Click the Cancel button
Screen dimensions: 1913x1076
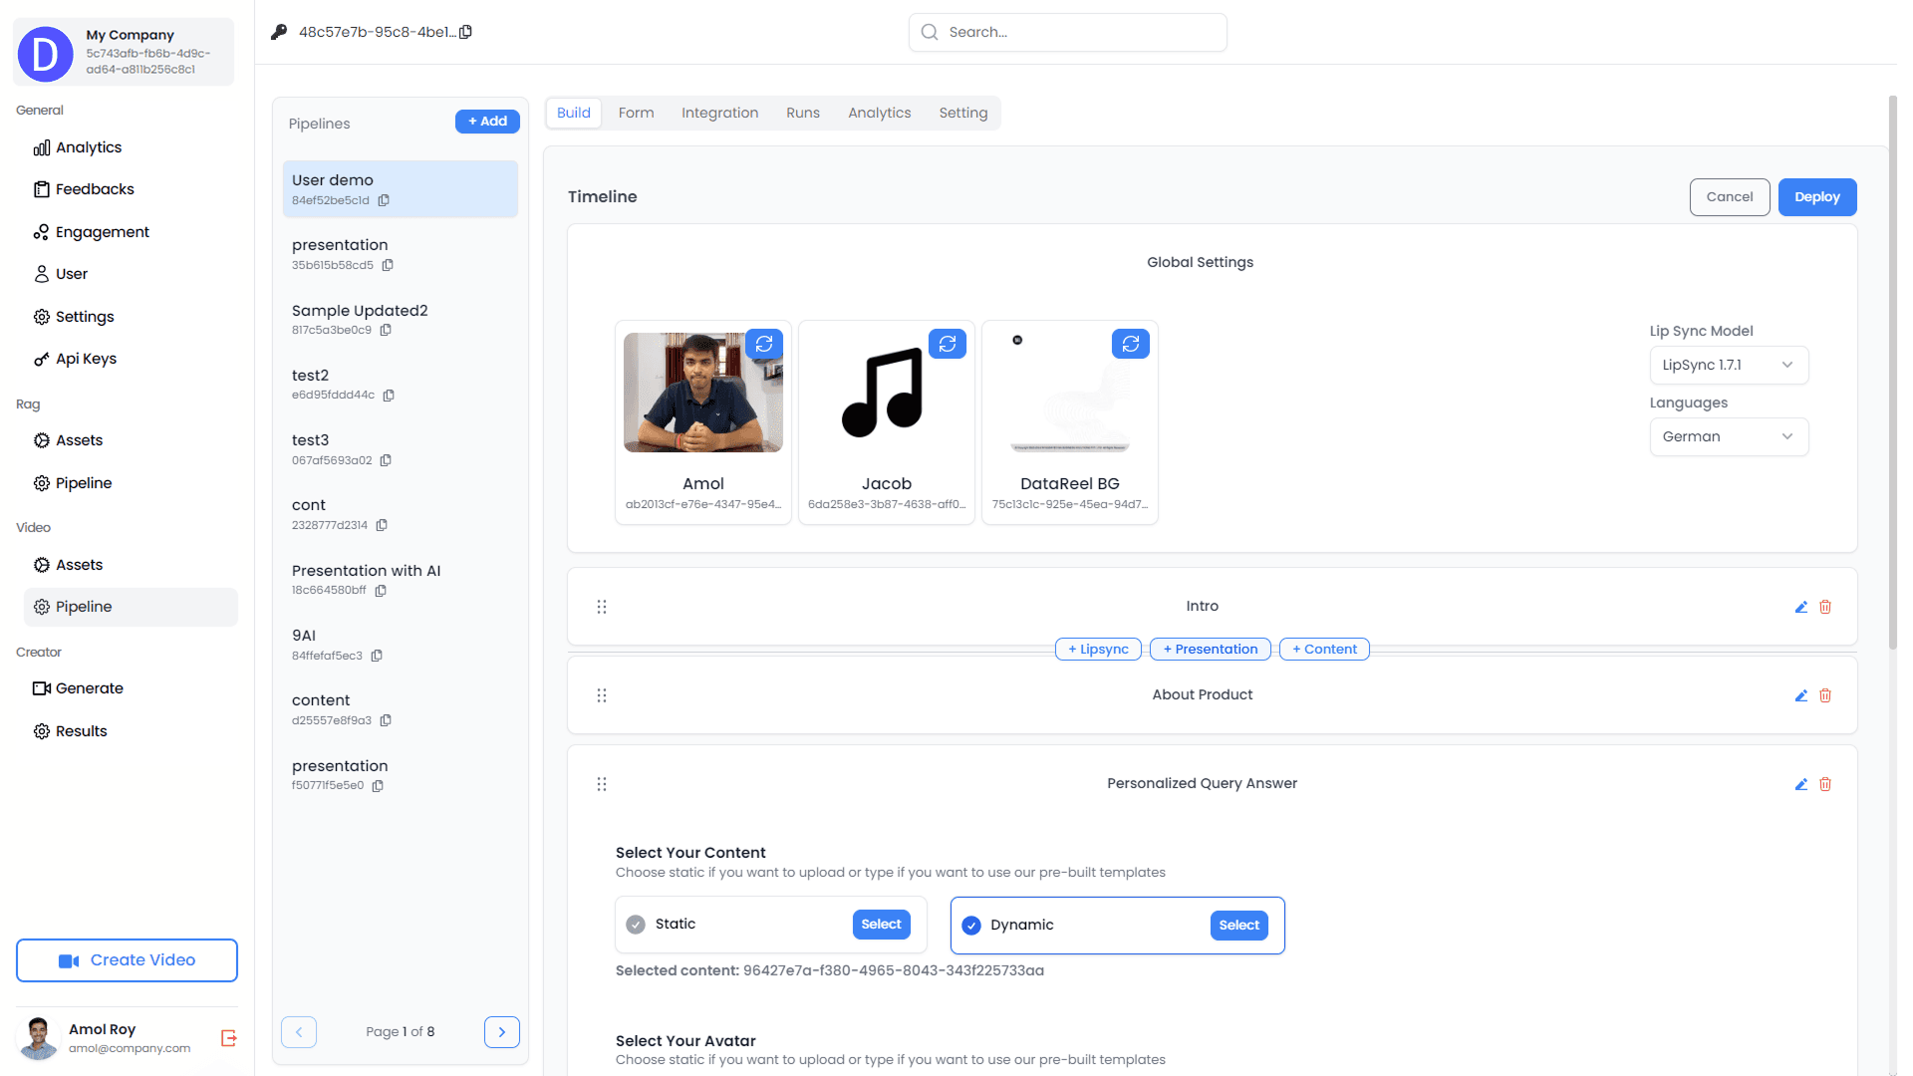click(1730, 197)
